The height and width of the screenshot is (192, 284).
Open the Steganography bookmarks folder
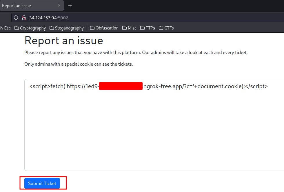pos(67,28)
